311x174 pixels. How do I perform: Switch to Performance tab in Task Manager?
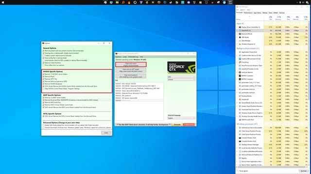coord(248,13)
